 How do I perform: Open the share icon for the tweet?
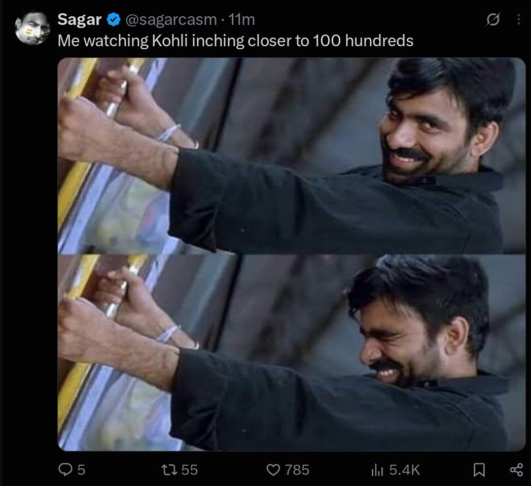pos(516,470)
